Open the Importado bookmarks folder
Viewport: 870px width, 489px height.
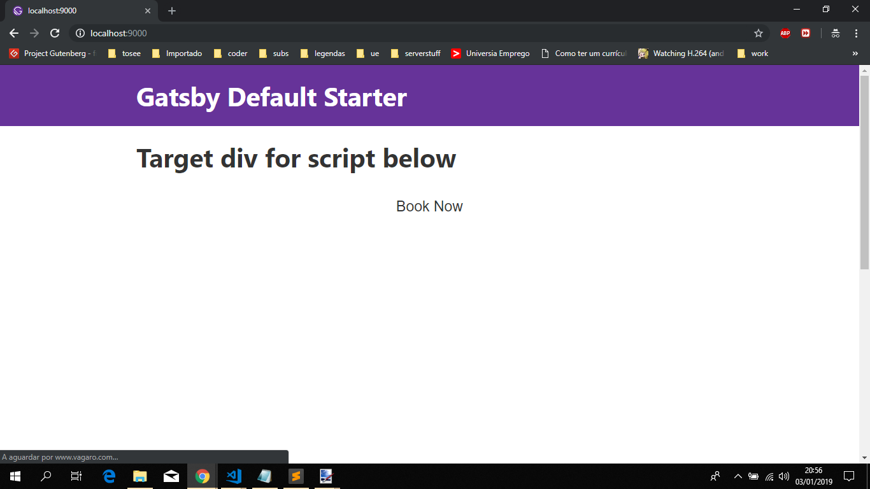point(177,53)
